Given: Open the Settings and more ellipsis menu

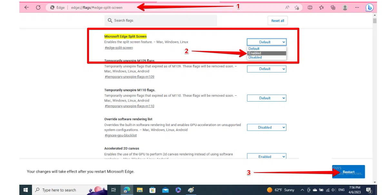Looking at the screenshot, I should tap(357, 7).
